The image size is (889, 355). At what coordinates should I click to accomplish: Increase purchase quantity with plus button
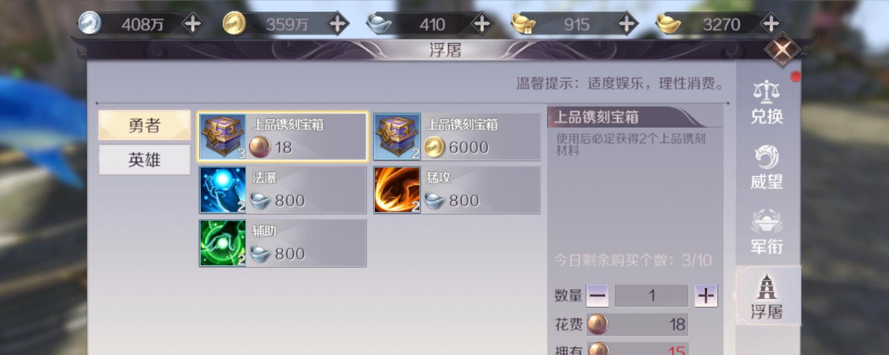706,296
